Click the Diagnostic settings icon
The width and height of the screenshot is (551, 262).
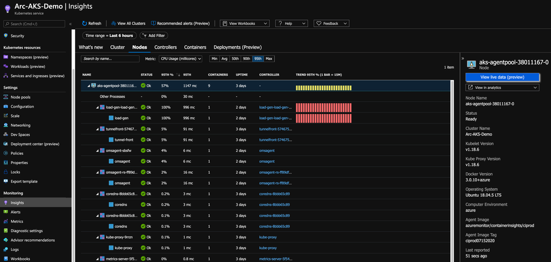[6, 231]
